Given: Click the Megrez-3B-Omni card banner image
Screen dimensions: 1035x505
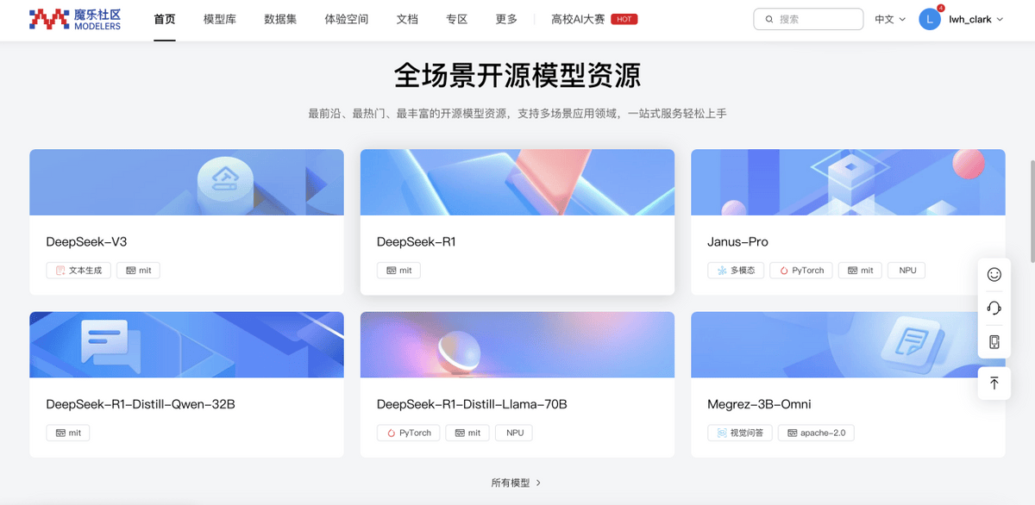Looking at the screenshot, I should pyautogui.click(x=848, y=345).
